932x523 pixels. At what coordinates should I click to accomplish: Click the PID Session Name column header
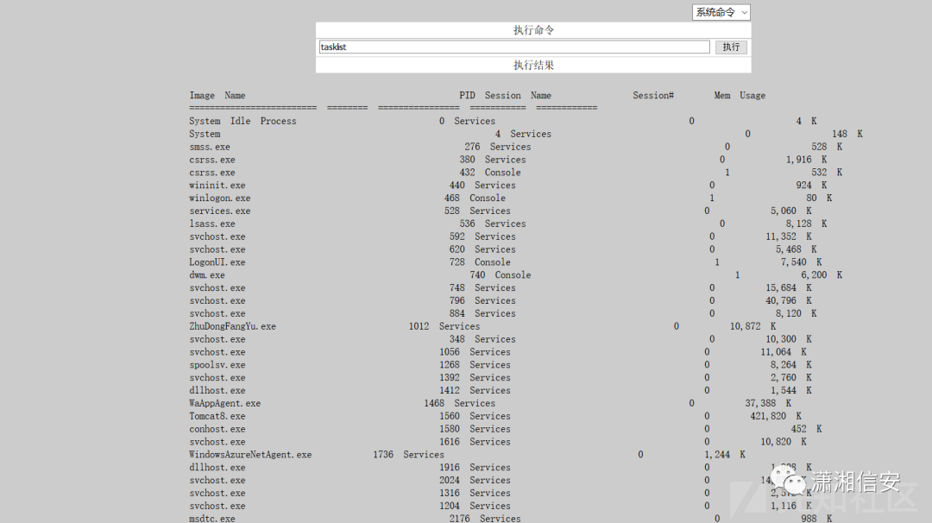[x=505, y=95]
